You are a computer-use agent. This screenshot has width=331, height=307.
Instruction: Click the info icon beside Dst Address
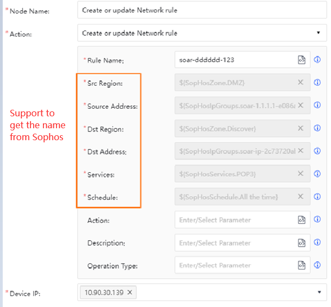[x=317, y=151]
